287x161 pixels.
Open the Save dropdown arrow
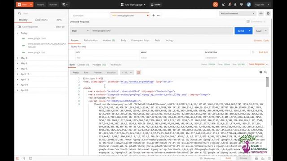[x=266, y=31]
